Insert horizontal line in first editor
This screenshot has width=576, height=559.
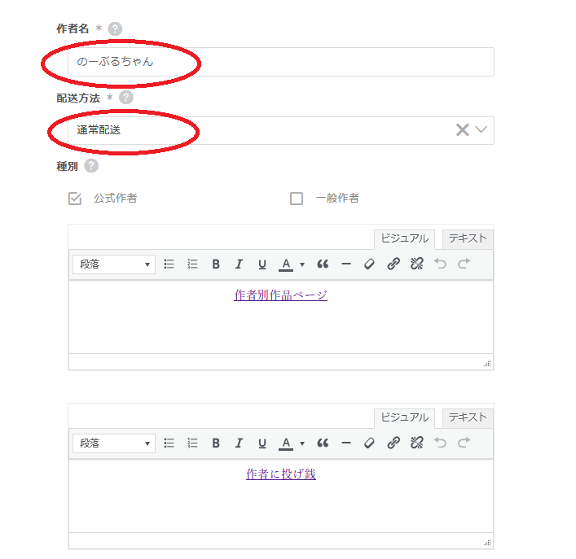[346, 264]
